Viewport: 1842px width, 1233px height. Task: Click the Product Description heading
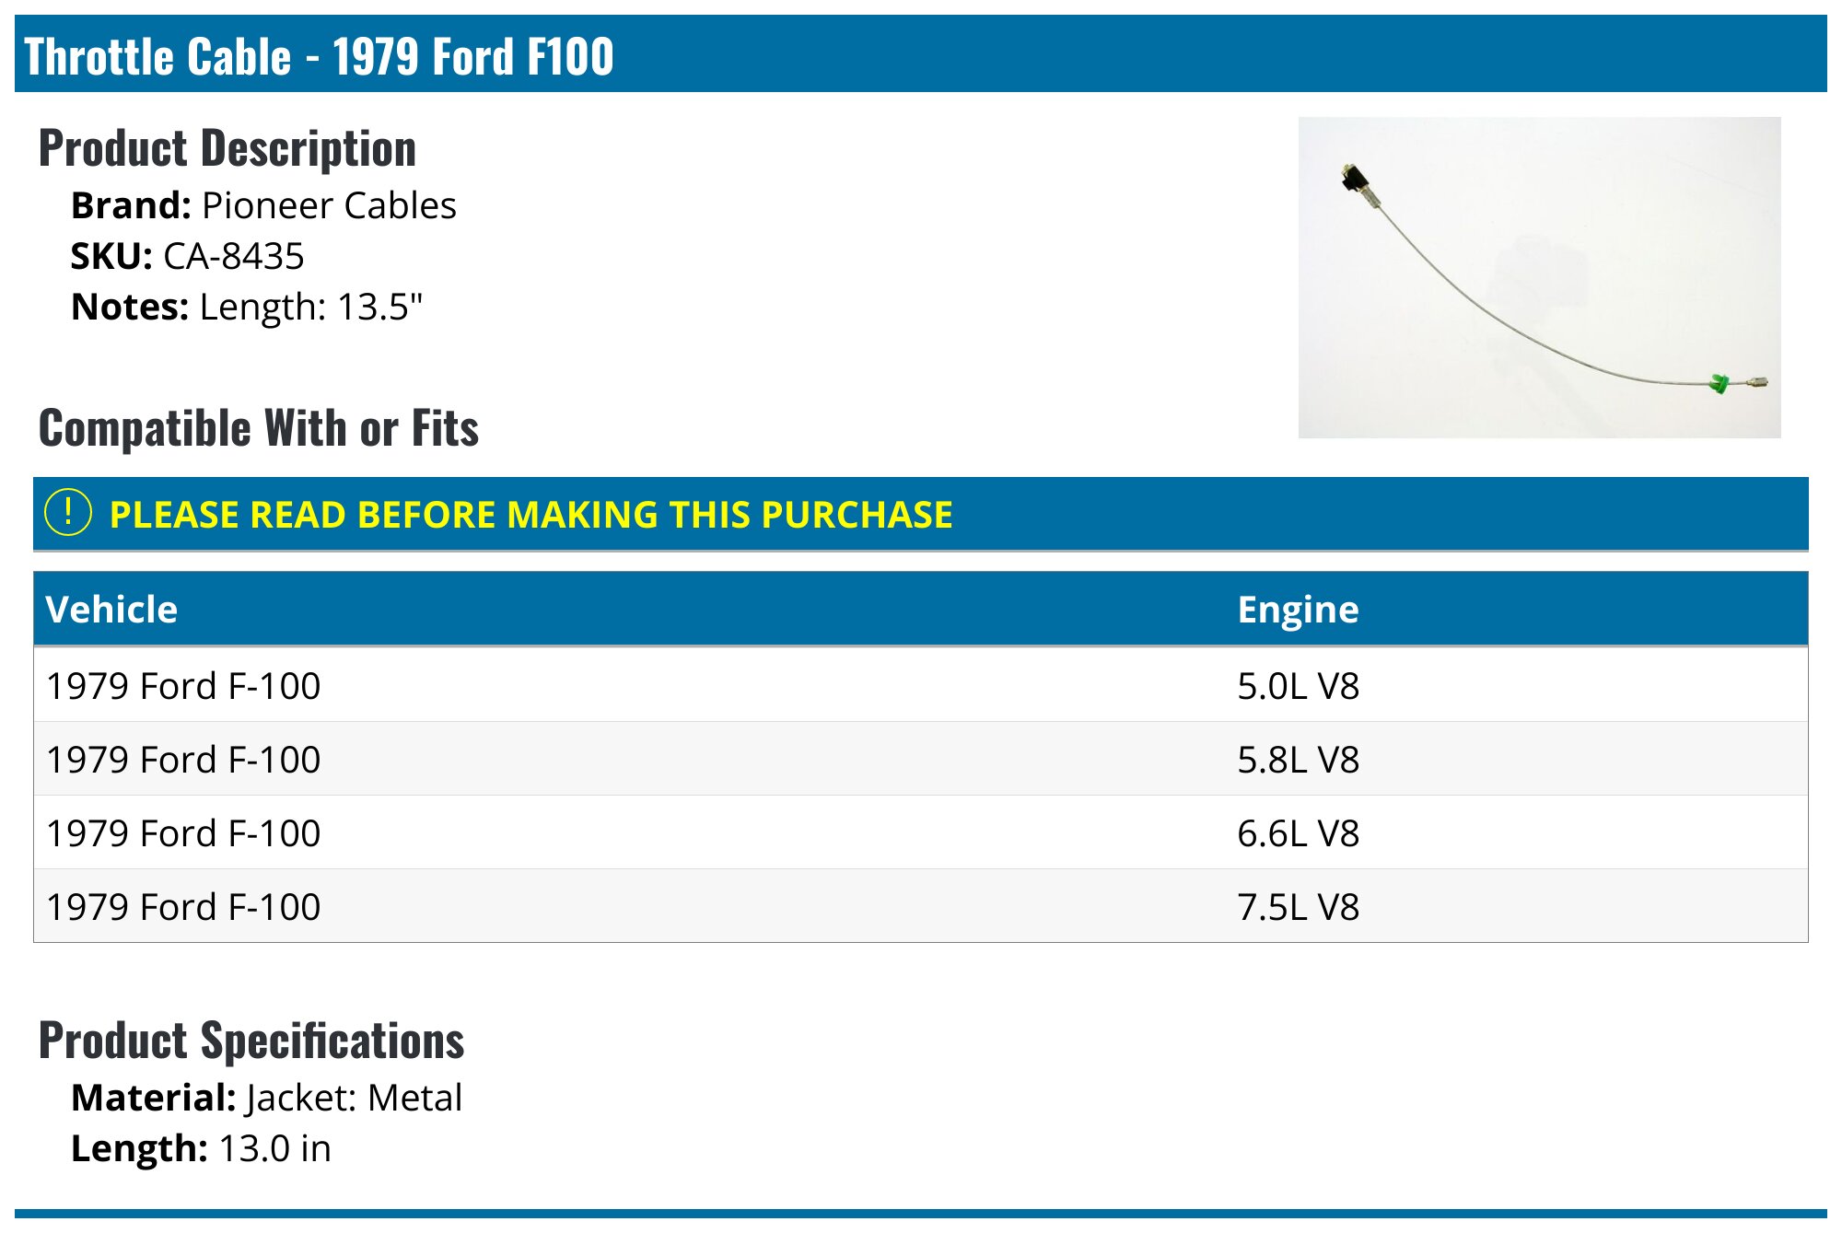pos(227,148)
